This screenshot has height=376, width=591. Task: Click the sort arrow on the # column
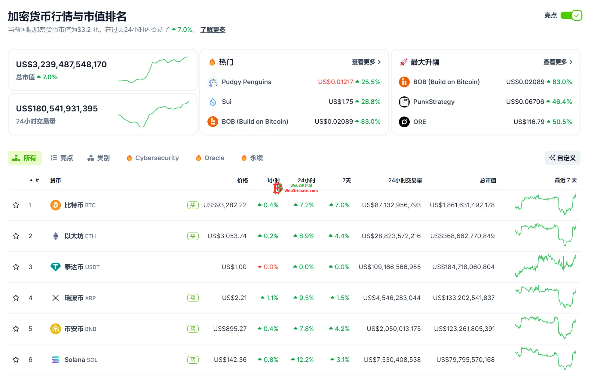[x=31, y=180]
